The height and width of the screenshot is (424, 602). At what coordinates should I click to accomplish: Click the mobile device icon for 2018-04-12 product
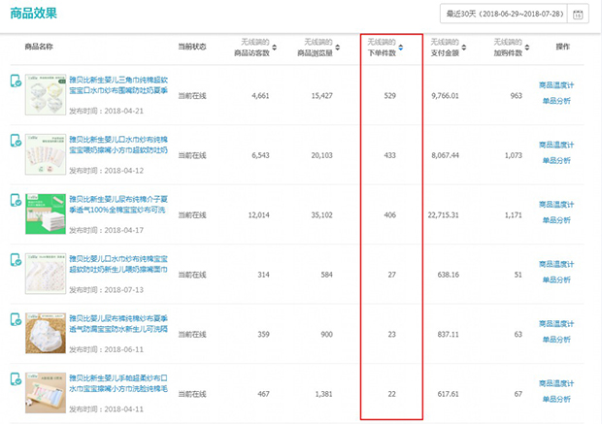17,142
